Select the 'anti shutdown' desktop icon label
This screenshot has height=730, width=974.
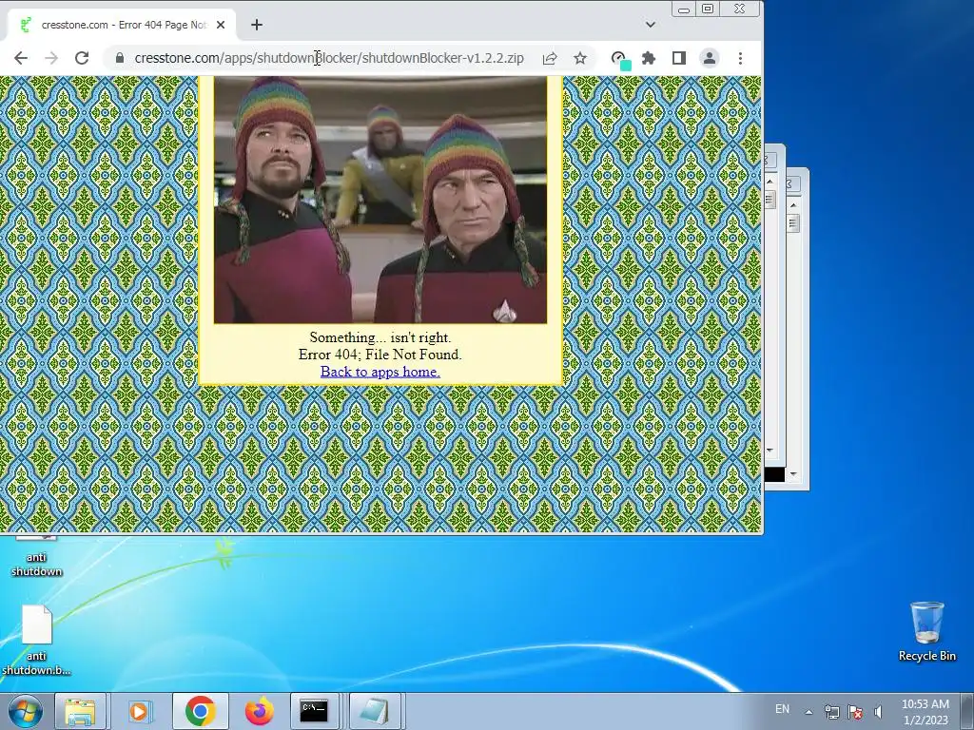[37, 565]
